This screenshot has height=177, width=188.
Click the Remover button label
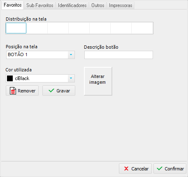27,91
